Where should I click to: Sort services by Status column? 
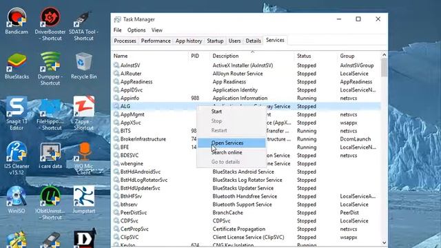316,56
